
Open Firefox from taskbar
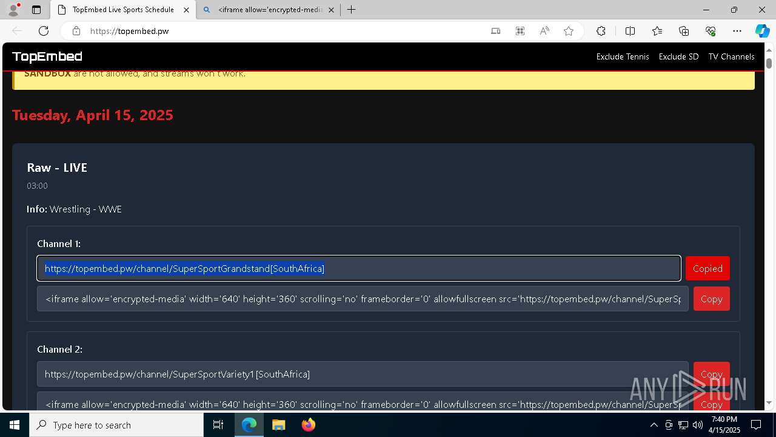tap(308, 425)
